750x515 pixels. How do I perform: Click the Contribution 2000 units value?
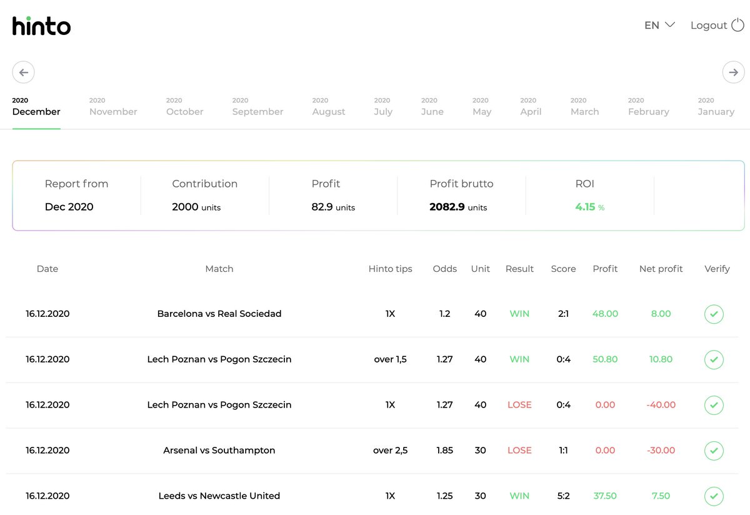196,207
